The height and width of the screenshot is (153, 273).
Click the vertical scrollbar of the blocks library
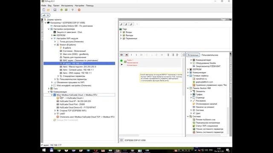(x=228, y=121)
